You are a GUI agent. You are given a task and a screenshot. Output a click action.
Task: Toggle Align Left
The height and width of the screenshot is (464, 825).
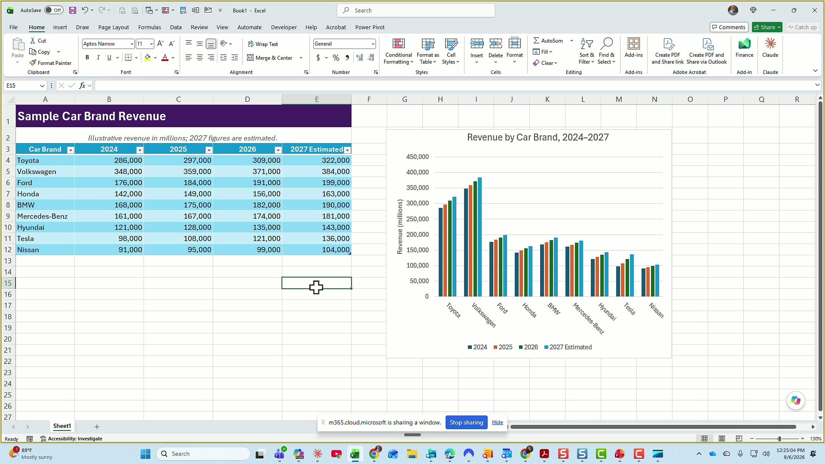[188, 58]
